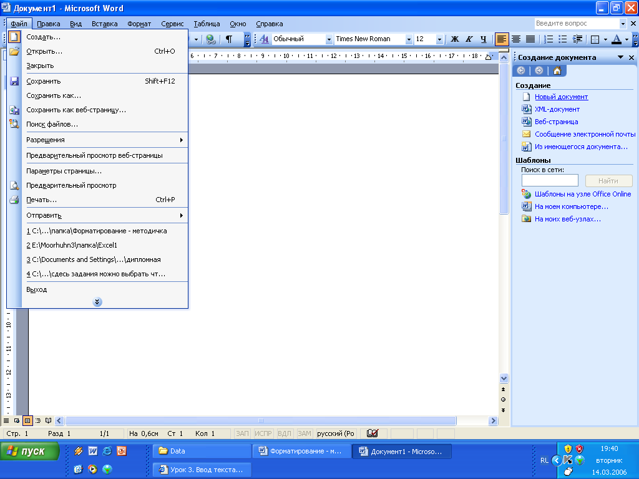Show paragraph marks (¶)
639x479 pixels.
pyautogui.click(x=229, y=39)
